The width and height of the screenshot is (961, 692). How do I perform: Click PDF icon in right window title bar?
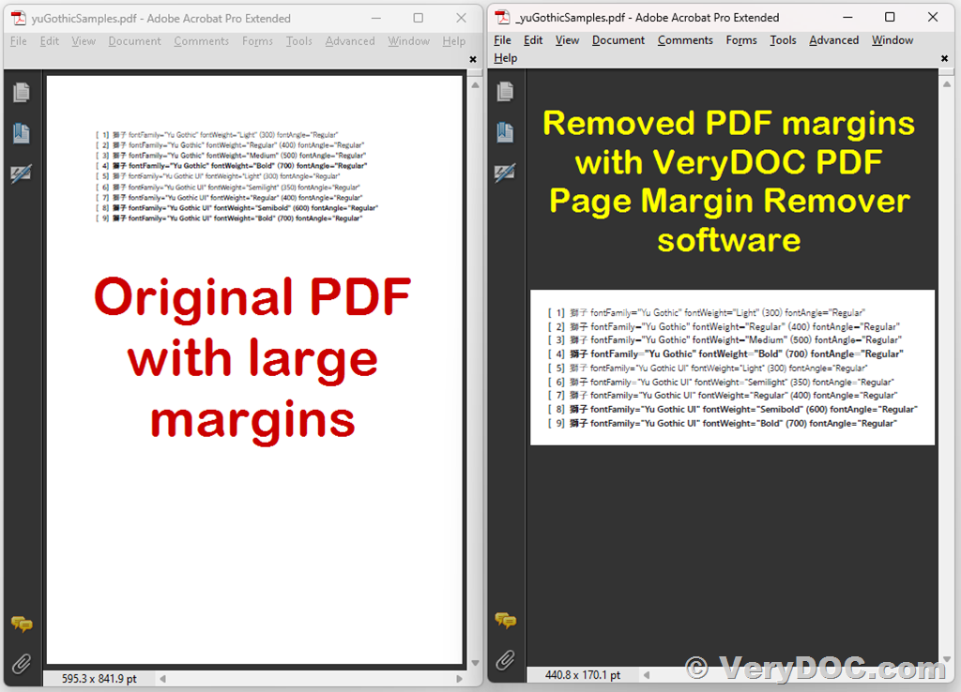tap(503, 17)
